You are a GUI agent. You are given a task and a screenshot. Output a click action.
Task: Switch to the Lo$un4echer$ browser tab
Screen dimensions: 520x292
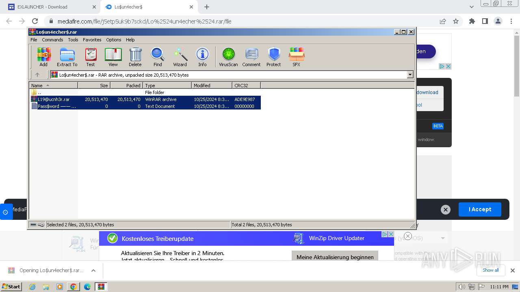(149, 7)
